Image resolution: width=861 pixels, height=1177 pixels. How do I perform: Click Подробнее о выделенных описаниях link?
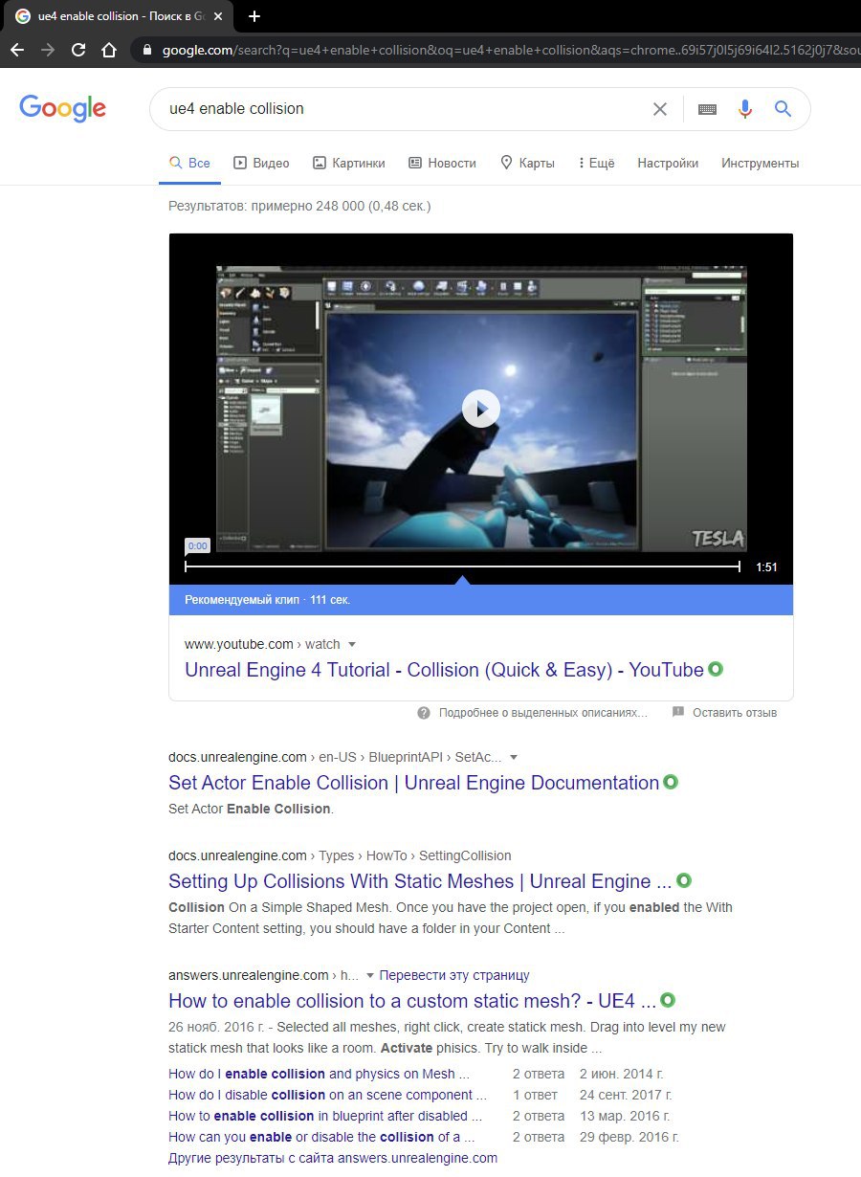coord(542,713)
